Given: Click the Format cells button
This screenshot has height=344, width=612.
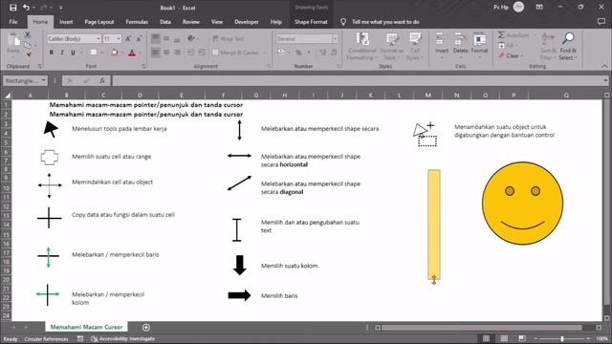Looking at the screenshot, I should click(479, 46).
